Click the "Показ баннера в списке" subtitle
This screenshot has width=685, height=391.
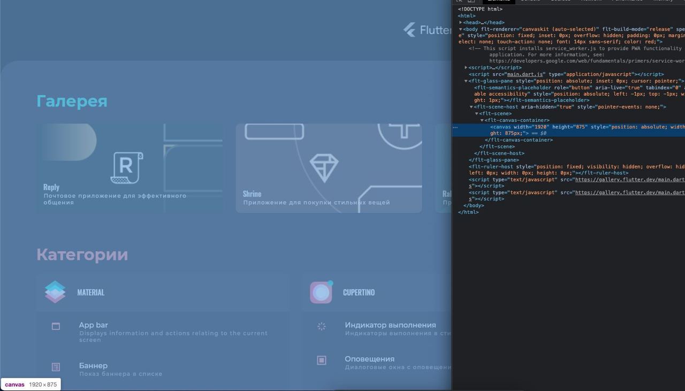(x=120, y=374)
